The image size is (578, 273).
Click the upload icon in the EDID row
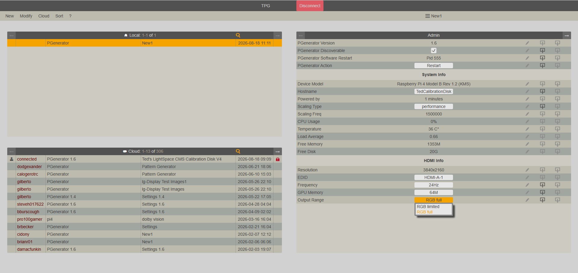[x=542, y=177]
